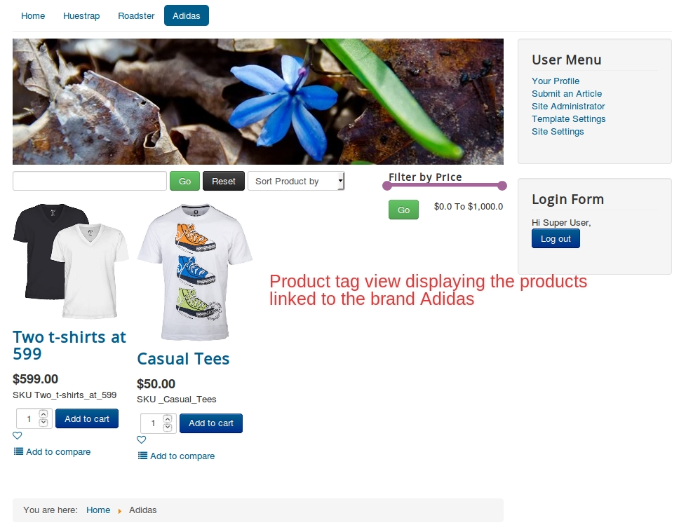
Task: Add Two t-shirts at 599 to cart
Action: click(x=86, y=418)
